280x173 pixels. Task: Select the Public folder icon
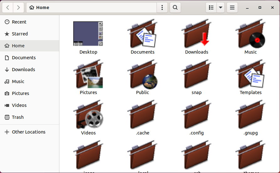point(142,74)
